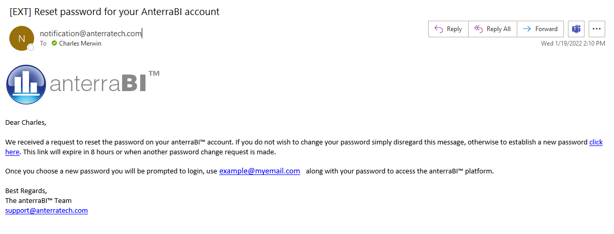This screenshot has height=234, width=614.
Task: Click the green status icon next to Charles Merwin
Action: tap(54, 43)
